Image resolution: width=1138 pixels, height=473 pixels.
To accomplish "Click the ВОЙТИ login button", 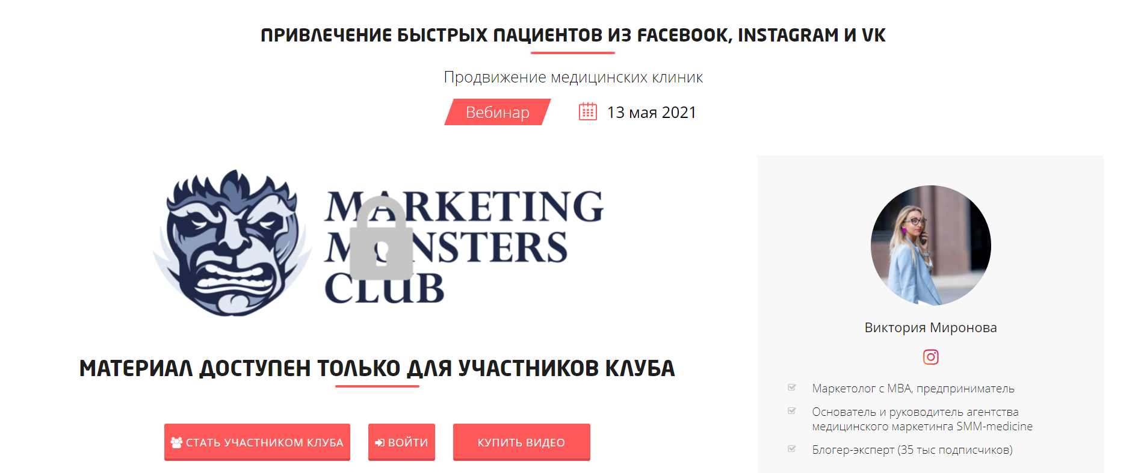I will click(401, 442).
